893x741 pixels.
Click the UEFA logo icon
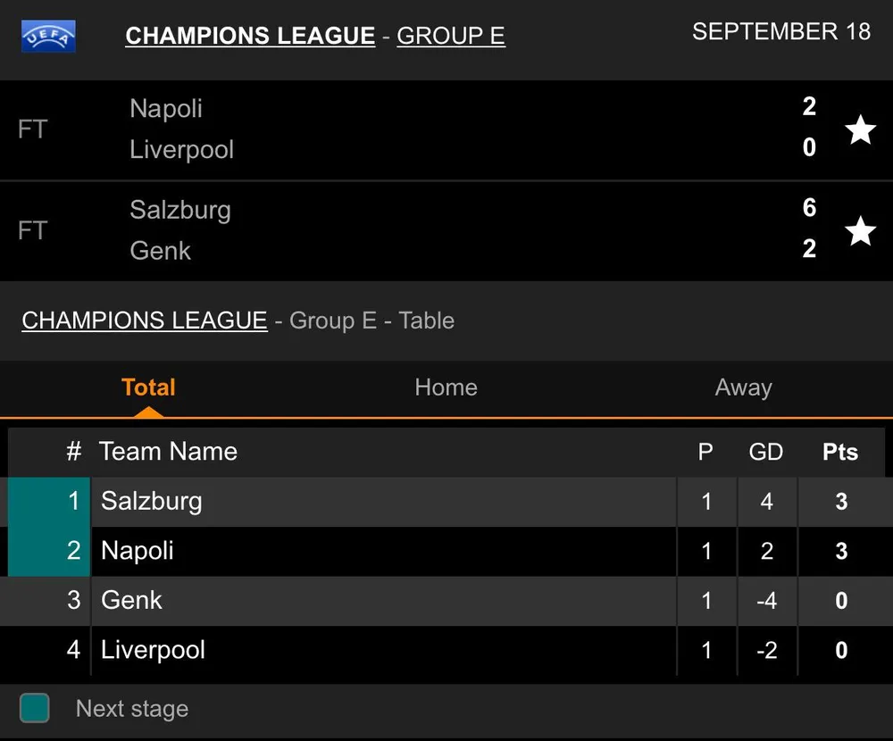48,37
